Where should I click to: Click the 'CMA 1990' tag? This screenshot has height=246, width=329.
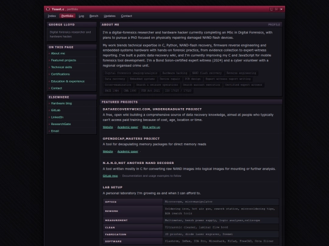pos(130,91)
